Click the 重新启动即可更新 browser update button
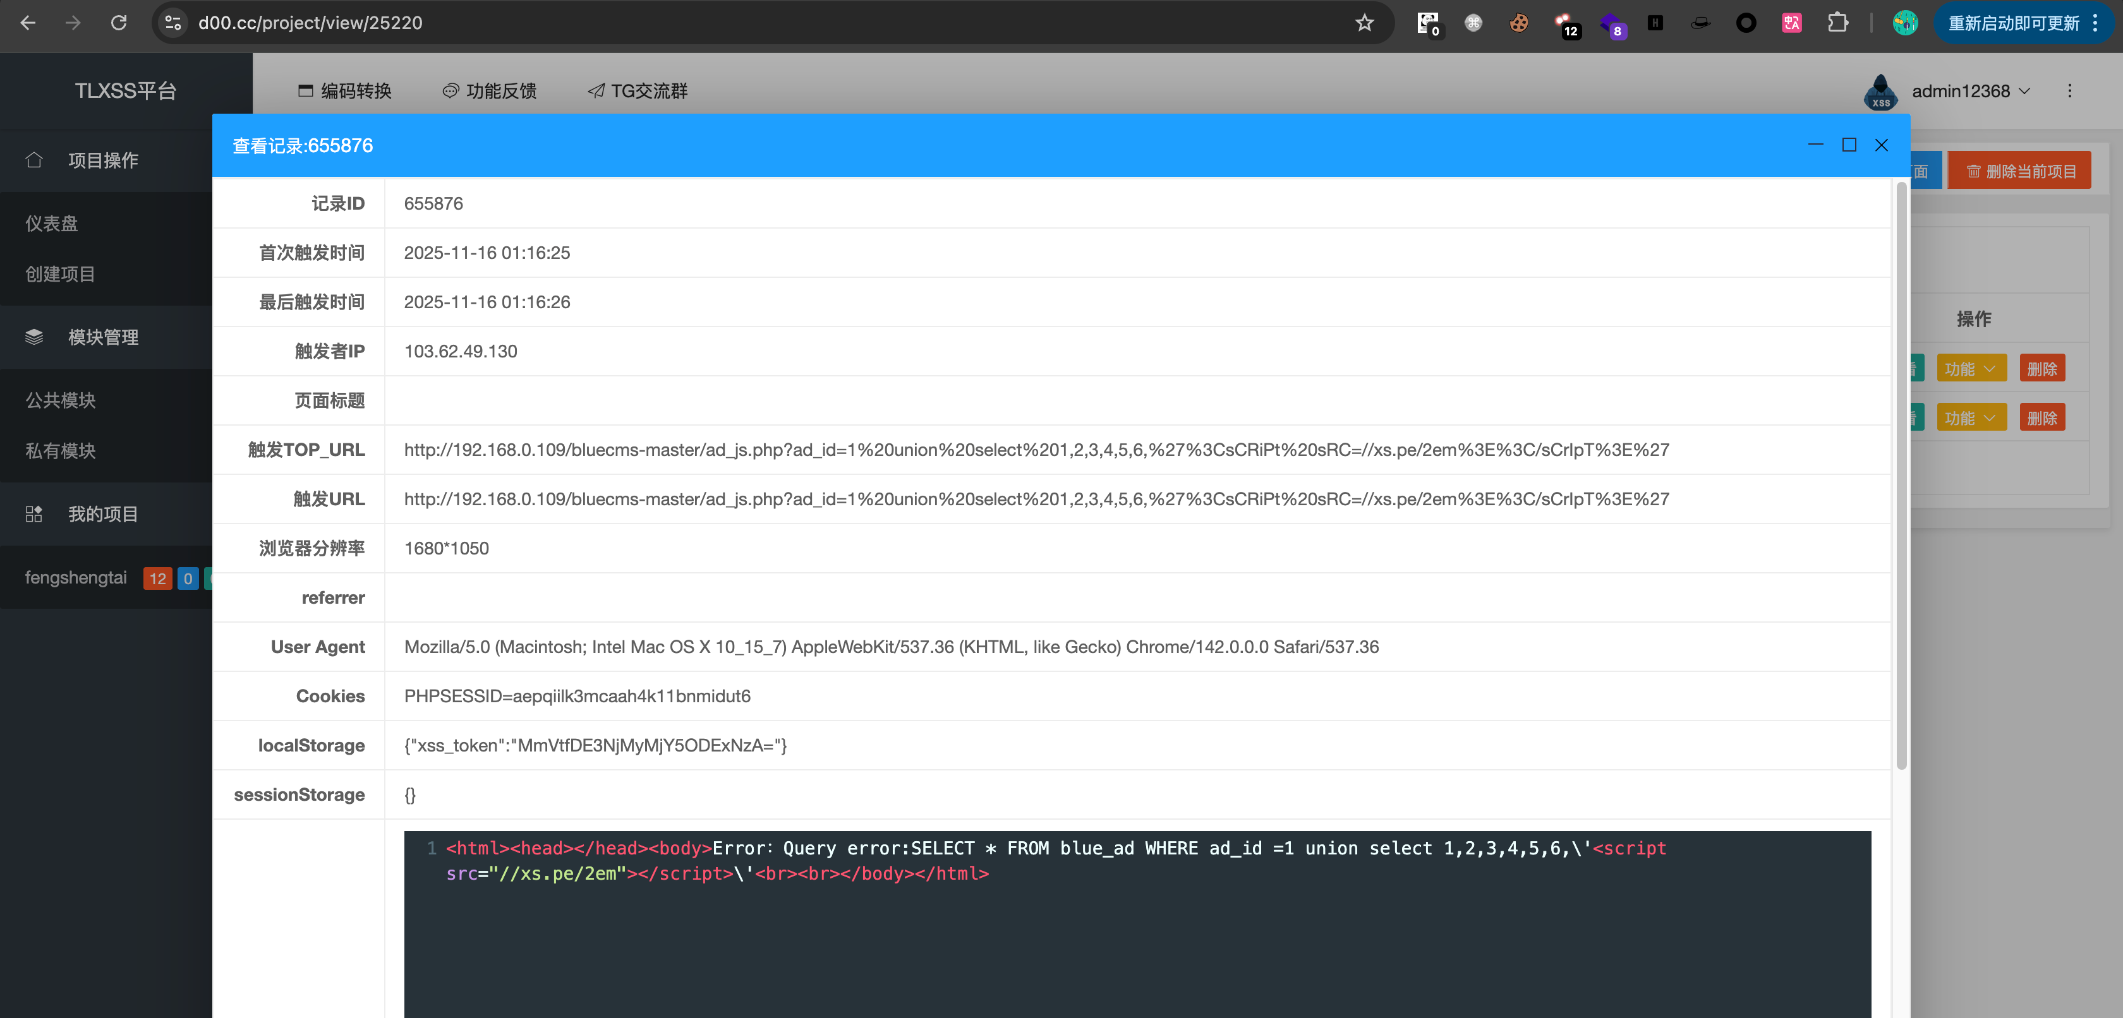The height and width of the screenshot is (1018, 2123). pyautogui.click(x=2012, y=23)
